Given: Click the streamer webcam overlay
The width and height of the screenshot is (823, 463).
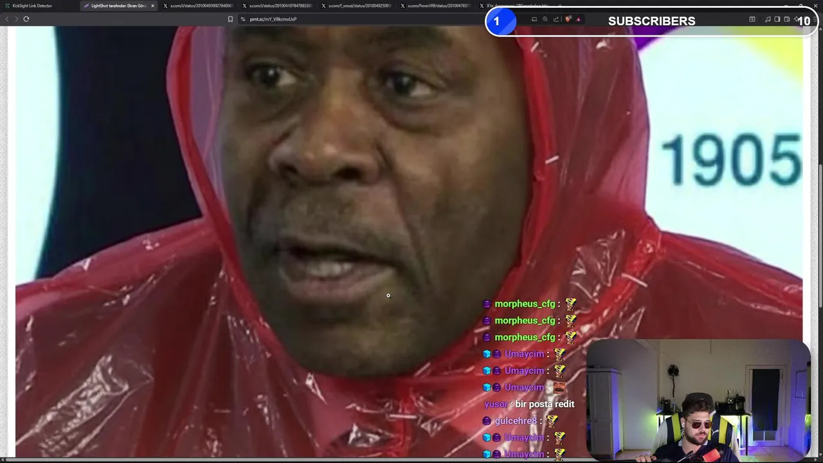Looking at the screenshot, I should pyautogui.click(x=698, y=400).
